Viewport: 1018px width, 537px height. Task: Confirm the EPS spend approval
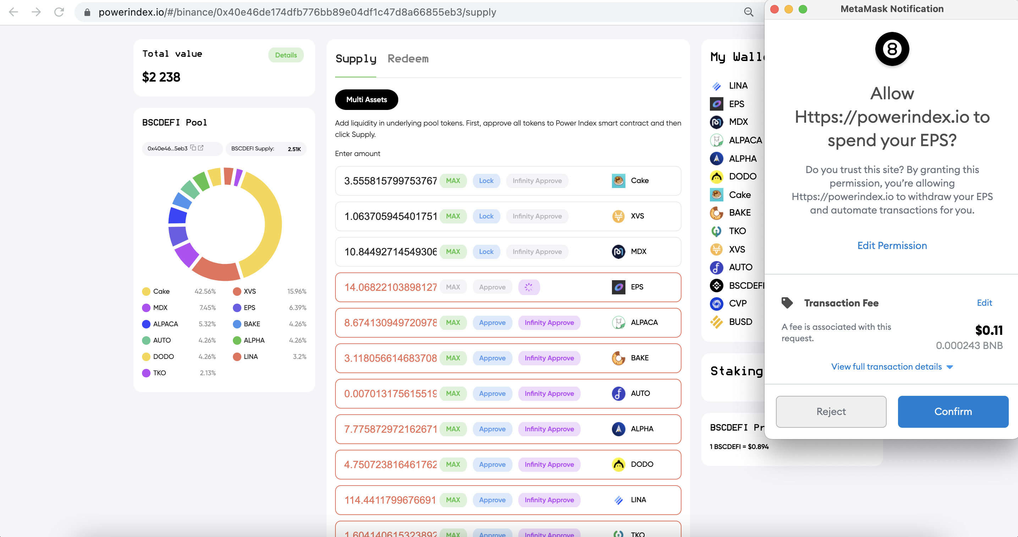(x=953, y=411)
